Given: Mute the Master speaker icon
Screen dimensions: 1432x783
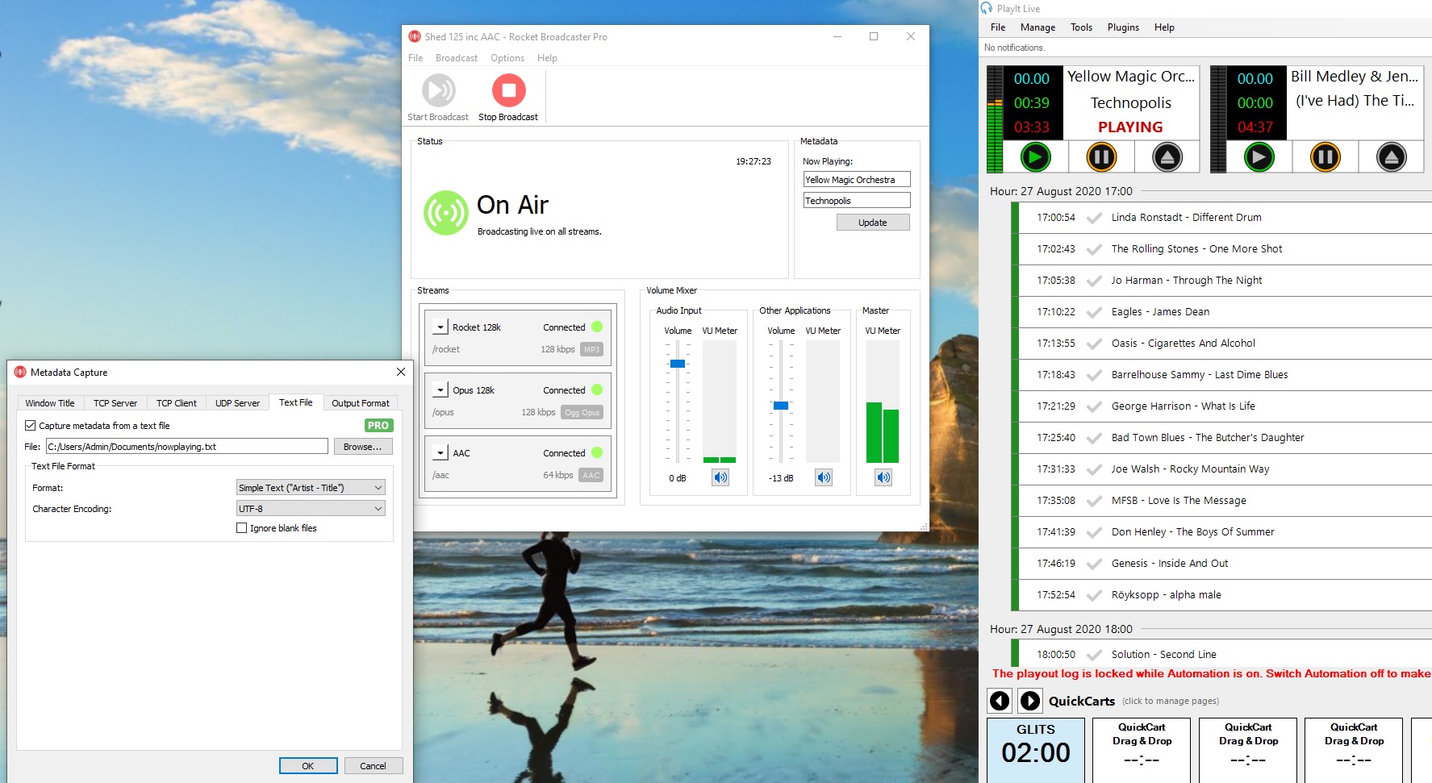Looking at the screenshot, I should 883,477.
